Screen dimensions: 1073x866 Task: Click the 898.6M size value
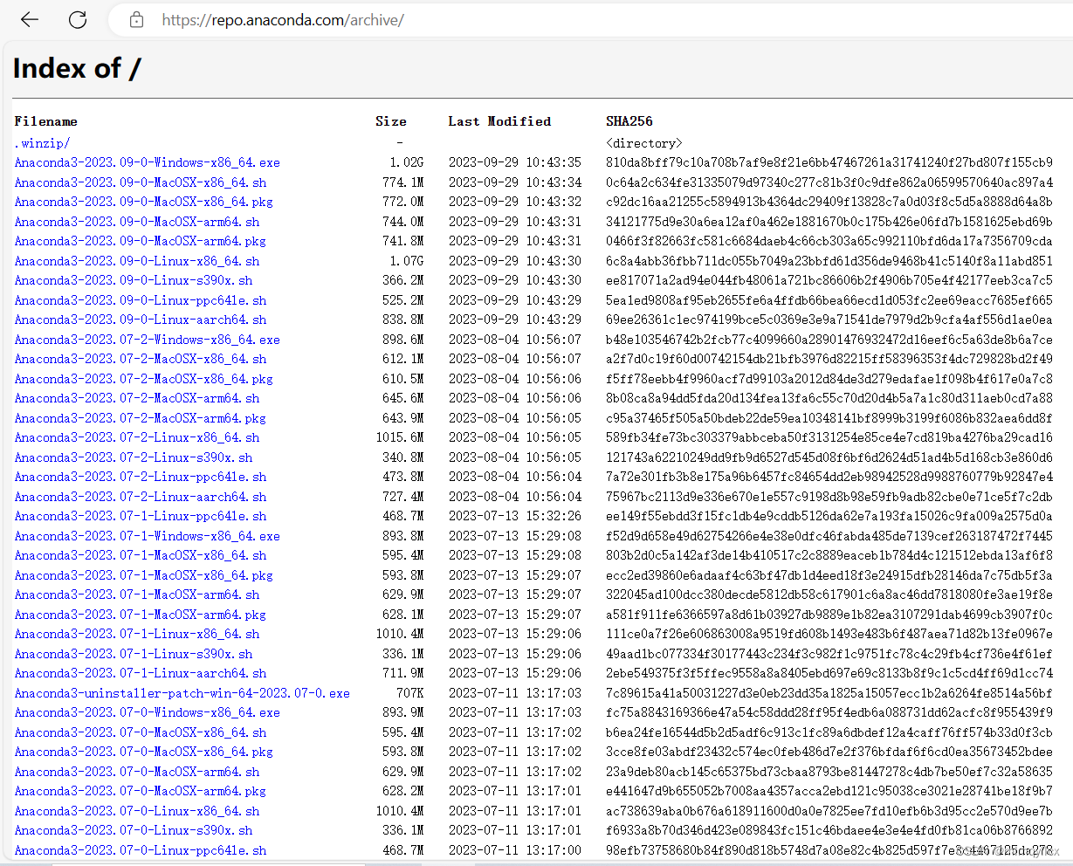(403, 340)
